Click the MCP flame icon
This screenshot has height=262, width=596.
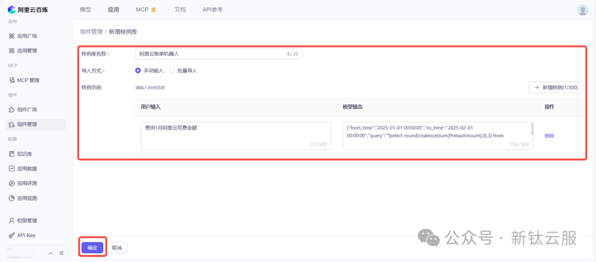pyautogui.click(x=153, y=10)
